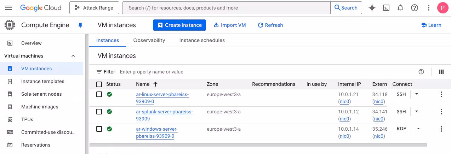Click the horizontal table scrollbar
The image size is (451, 154).
258,145
